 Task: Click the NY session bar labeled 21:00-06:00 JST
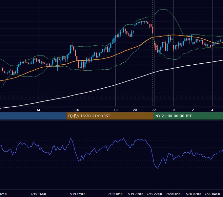point(188,116)
